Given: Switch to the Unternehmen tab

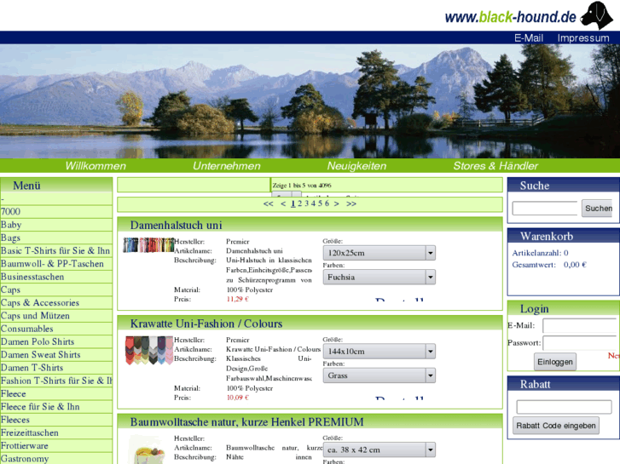Looking at the screenshot, I should 227,166.
